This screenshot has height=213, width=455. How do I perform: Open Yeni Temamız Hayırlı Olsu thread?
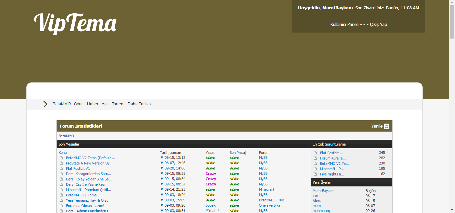[x=89, y=200]
